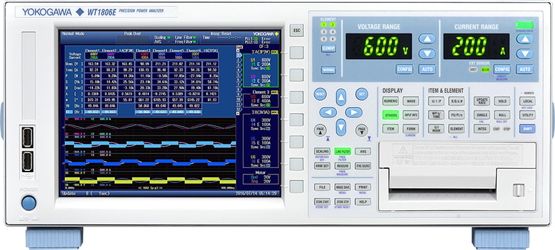Toggle the AVG averaging key
Image resolution: width=555 pixels, height=250 pixels.
click(x=363, y=151)
